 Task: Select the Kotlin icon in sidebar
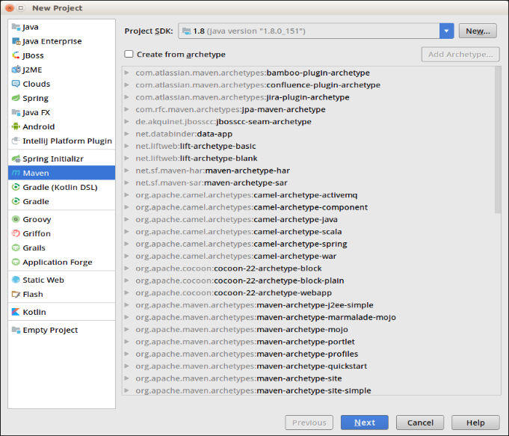16,312
